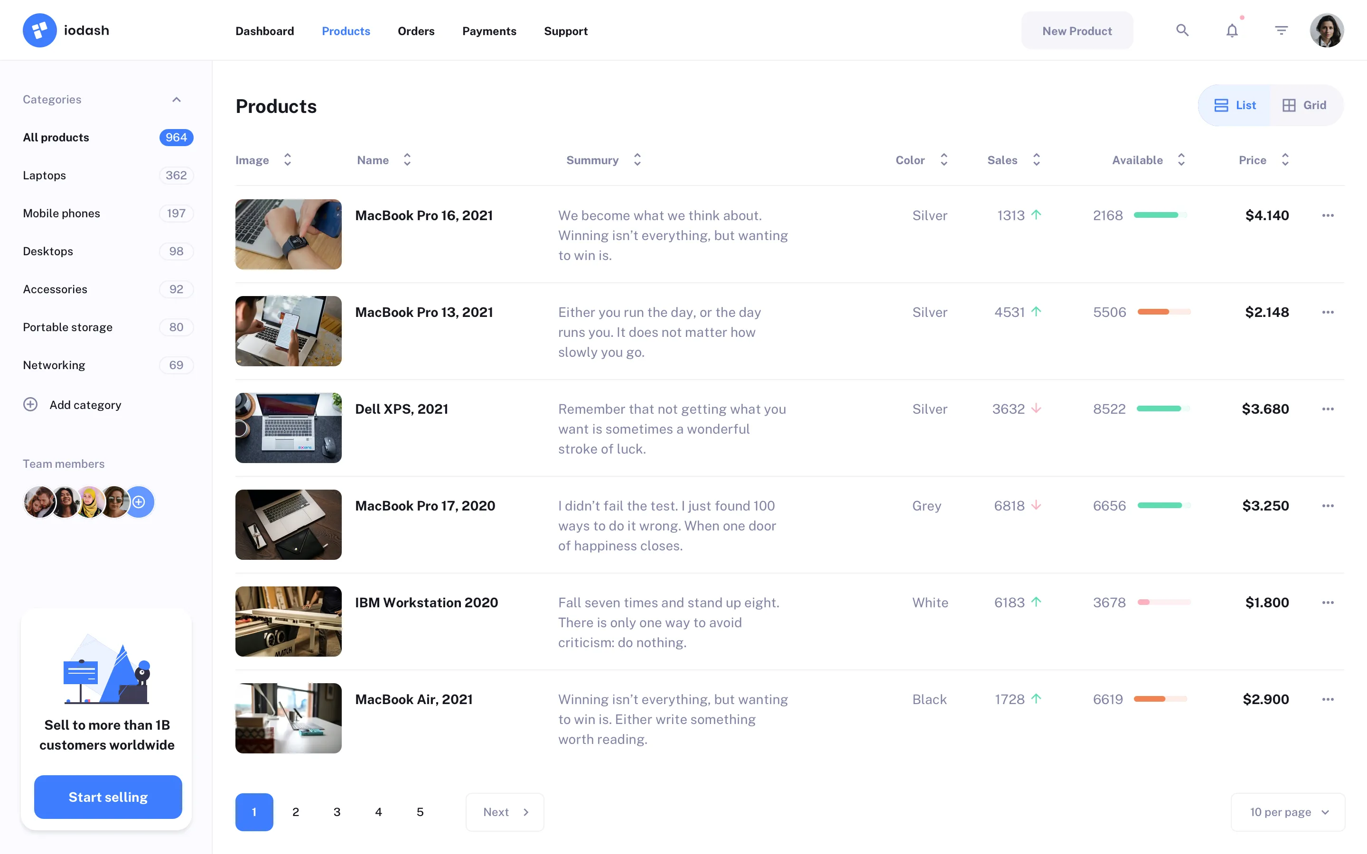
Task: Click the Start selling button
Action: pyautogui.click(x=107, y=797)
